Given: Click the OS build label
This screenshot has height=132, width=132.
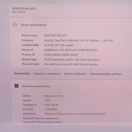Looking at the screenshot, I should point(28,109).
